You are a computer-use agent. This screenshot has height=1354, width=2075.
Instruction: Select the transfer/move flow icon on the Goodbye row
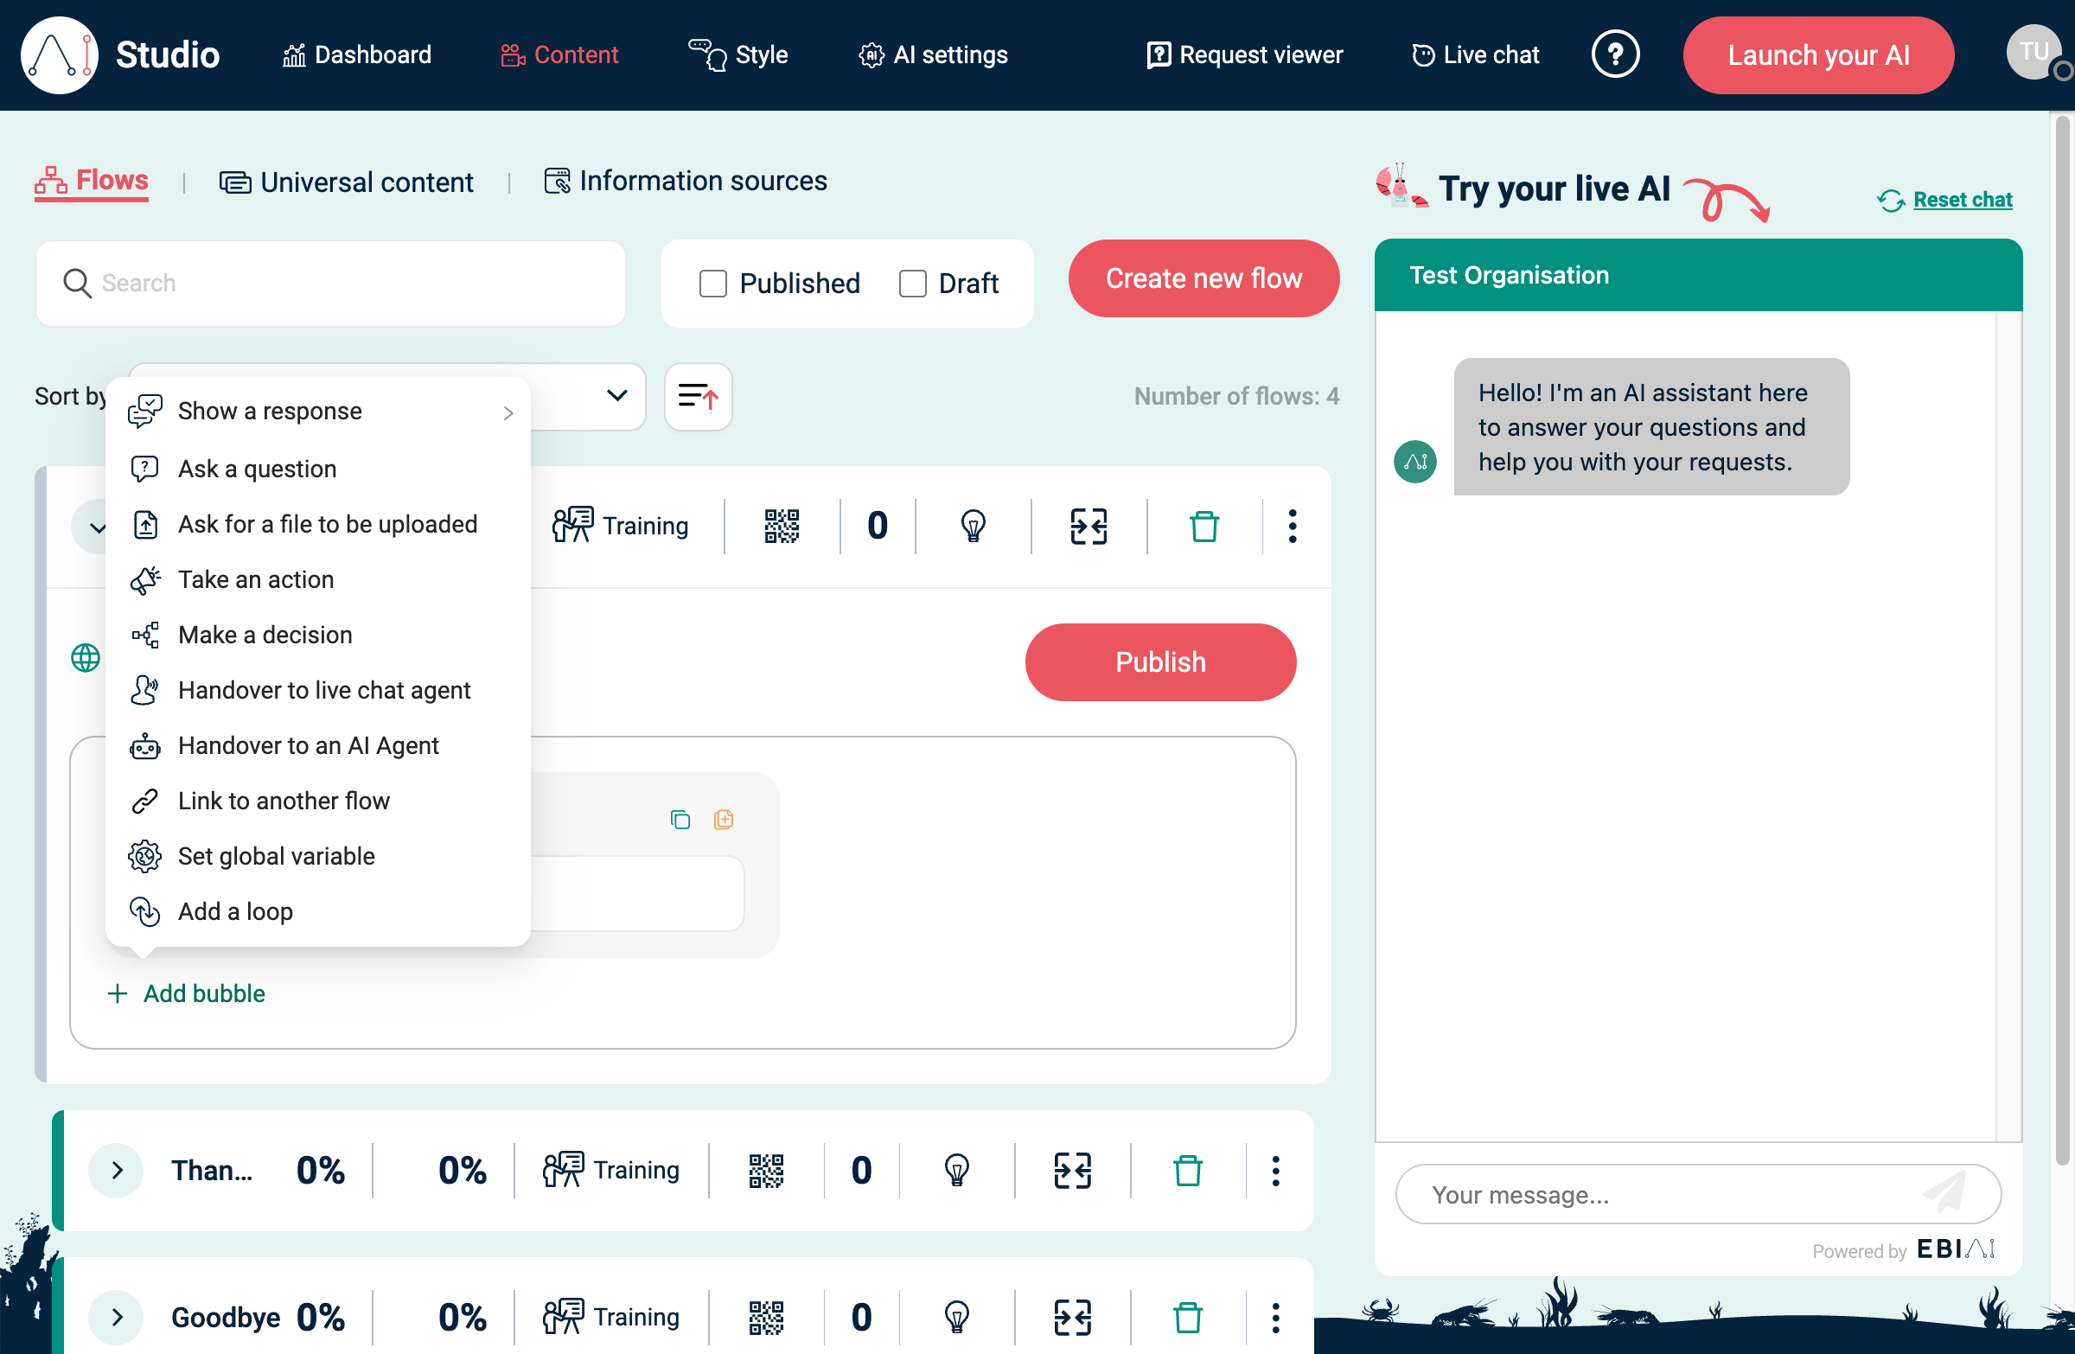click(x=1072, y=1317)
